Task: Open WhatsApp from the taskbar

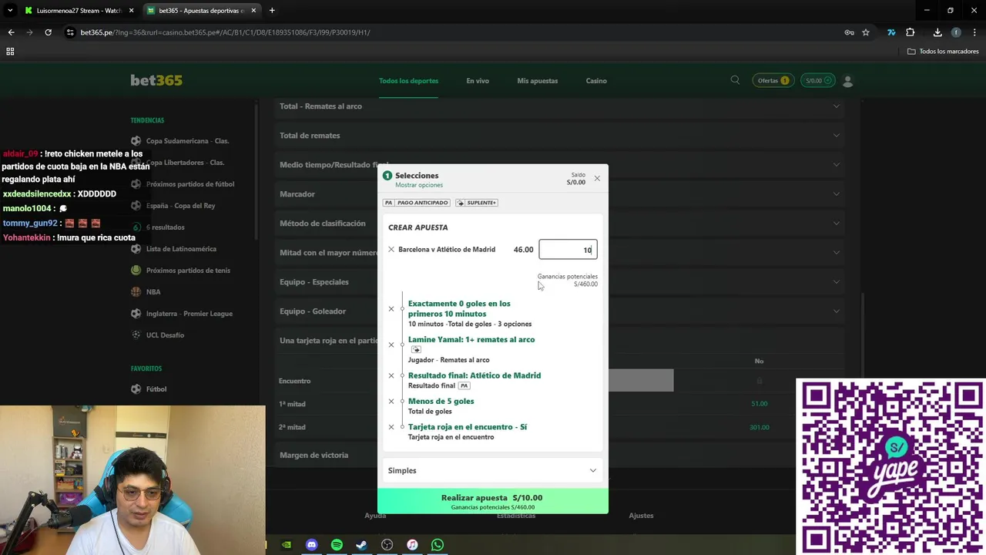Action: tap(438, 545)
